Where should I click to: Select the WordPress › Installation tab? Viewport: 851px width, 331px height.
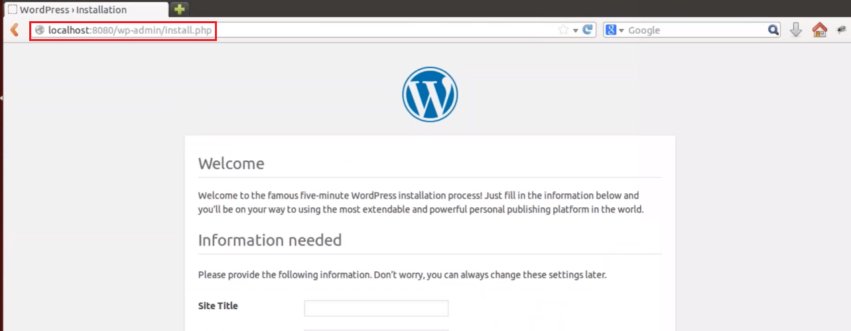[73, 10]
